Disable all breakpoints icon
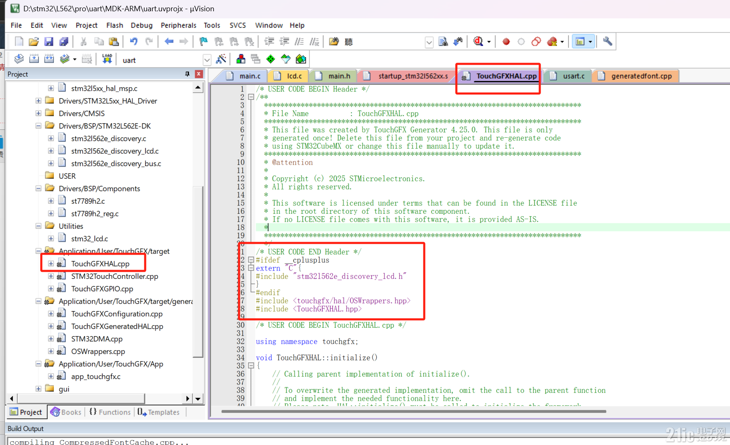 [536, 41]
